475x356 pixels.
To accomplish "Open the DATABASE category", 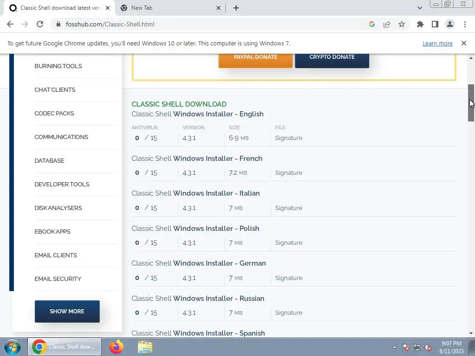I will 49,160.
